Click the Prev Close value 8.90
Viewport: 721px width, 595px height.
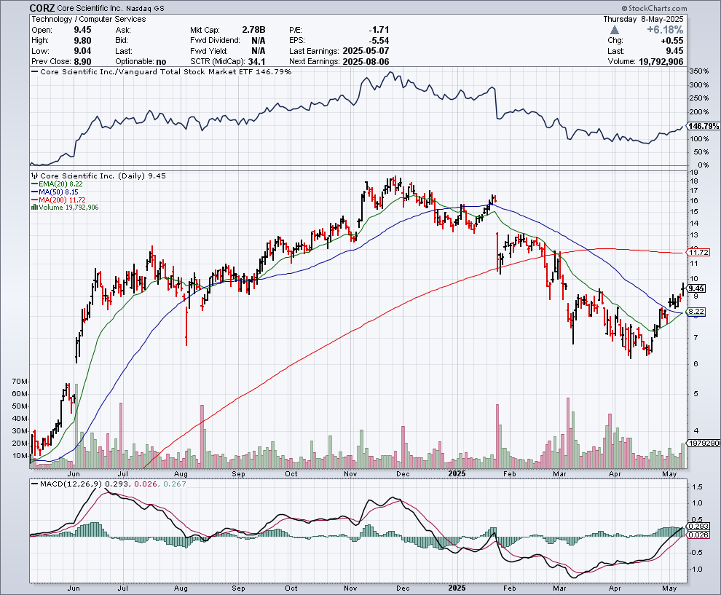point(83,62)
